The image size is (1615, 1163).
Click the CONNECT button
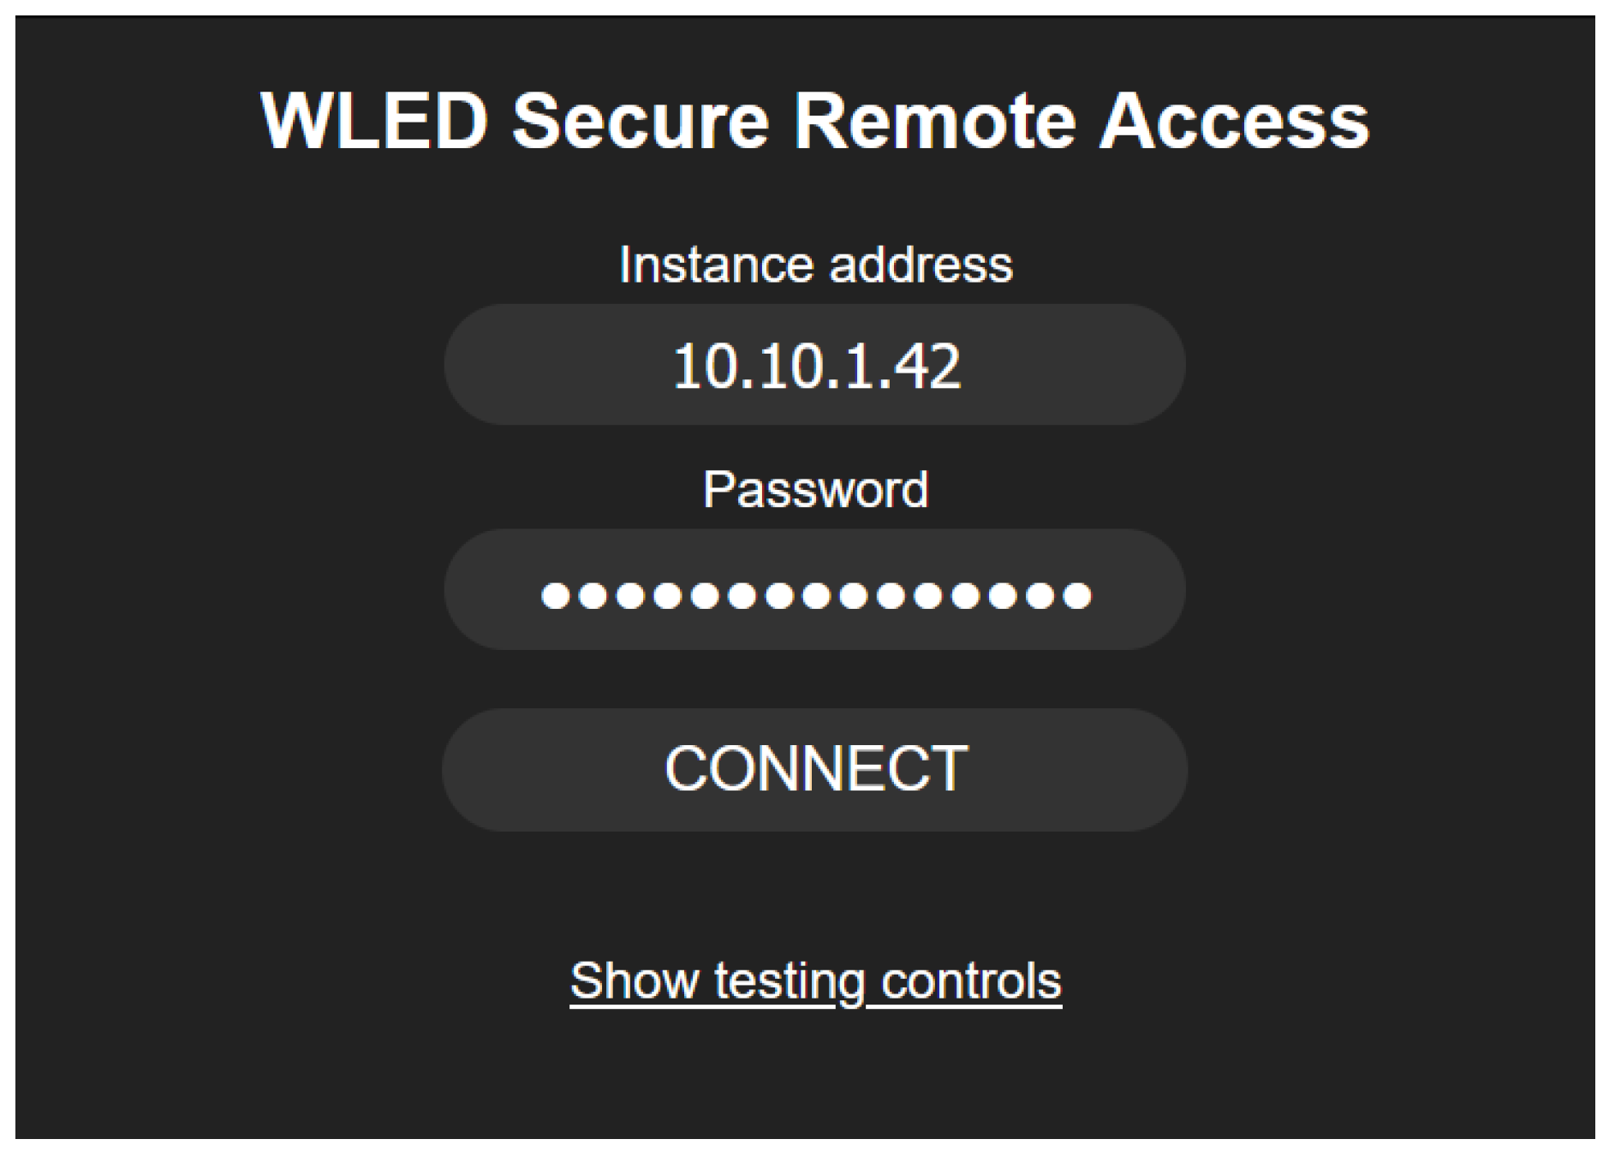pyautogui.click(x=814, y=769)
